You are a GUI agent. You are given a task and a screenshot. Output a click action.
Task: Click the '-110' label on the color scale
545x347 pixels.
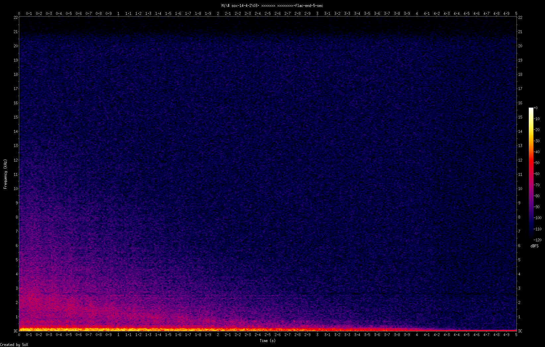tap(538, 229)
